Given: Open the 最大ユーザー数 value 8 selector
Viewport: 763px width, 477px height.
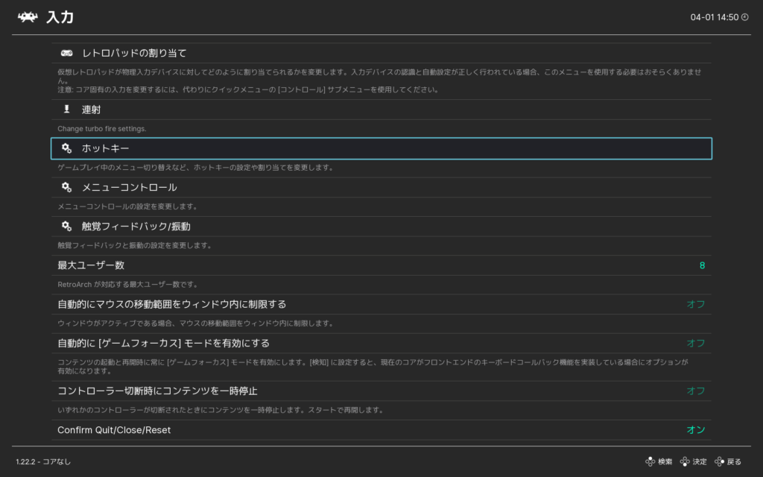Looking at the screenshot, I should [x=701, y=265].
